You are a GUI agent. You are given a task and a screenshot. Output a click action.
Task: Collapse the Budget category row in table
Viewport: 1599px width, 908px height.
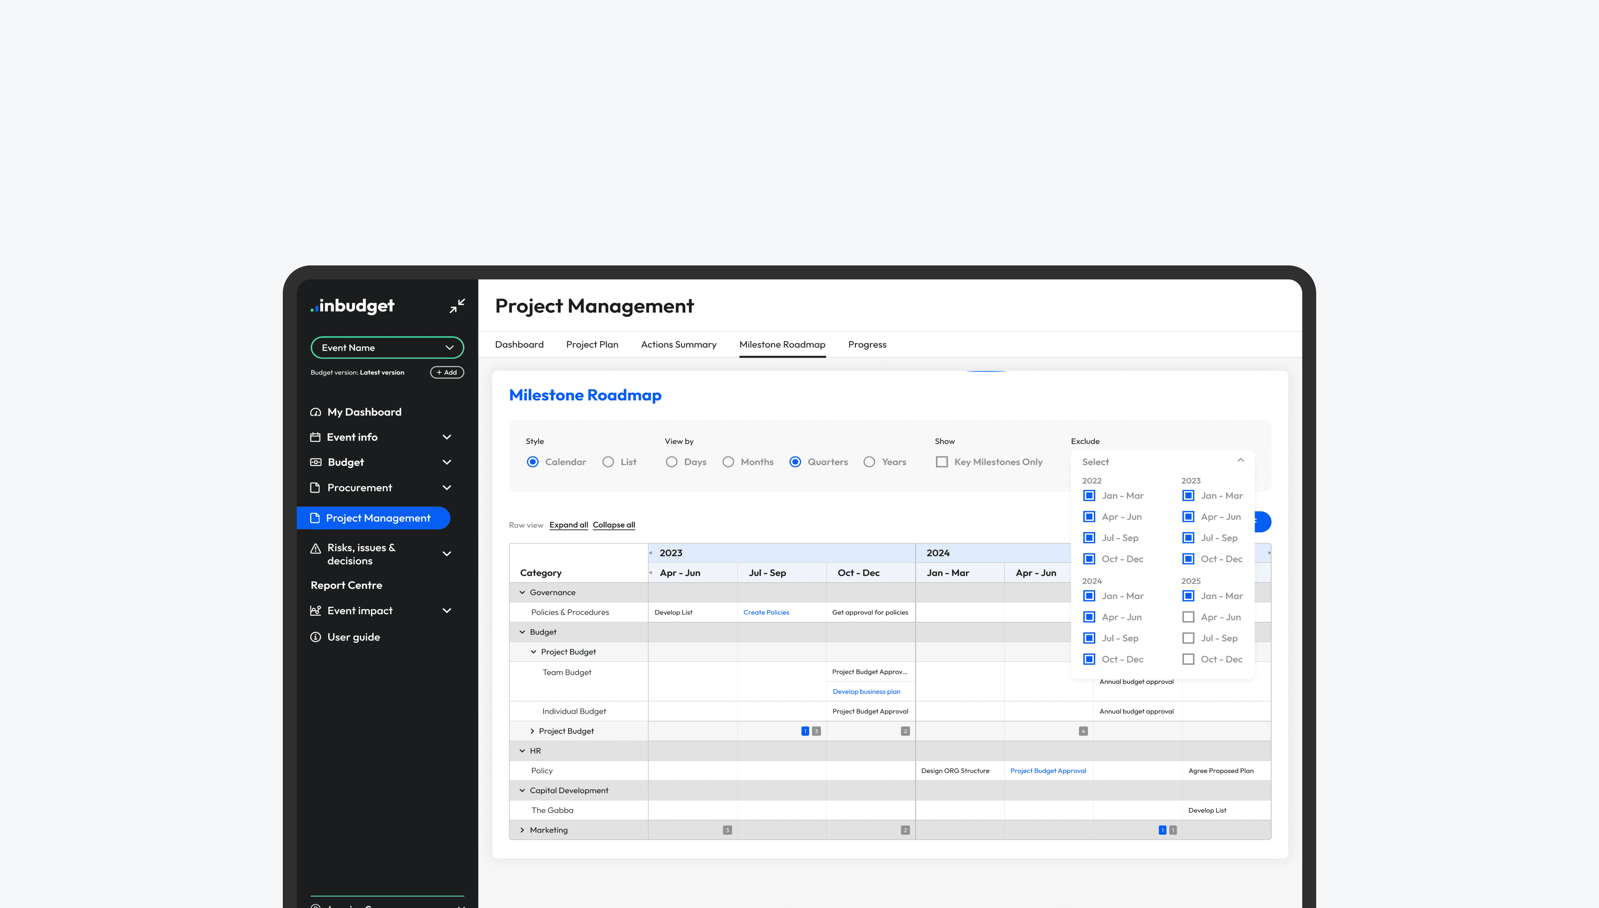tap(522, 632)
